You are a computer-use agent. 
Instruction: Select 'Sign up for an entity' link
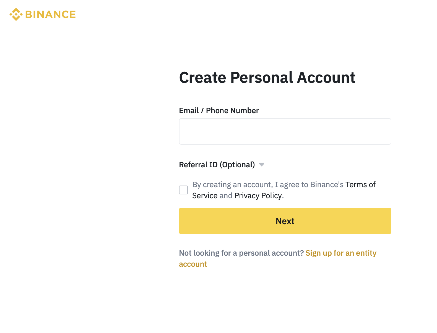[x=341, y=253]
